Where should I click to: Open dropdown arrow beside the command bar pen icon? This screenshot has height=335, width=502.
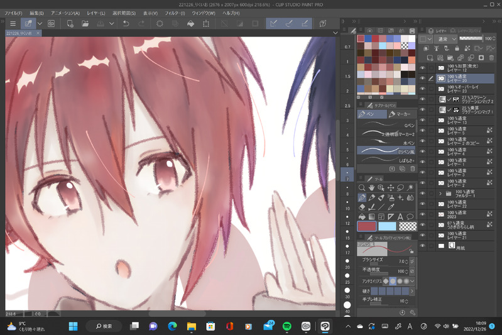[x=40, y=24]
